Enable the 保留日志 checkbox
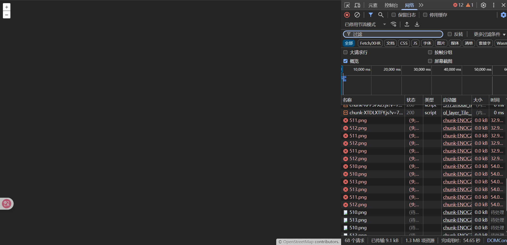This screenshot has height=245, width=507. pos(394,15)
